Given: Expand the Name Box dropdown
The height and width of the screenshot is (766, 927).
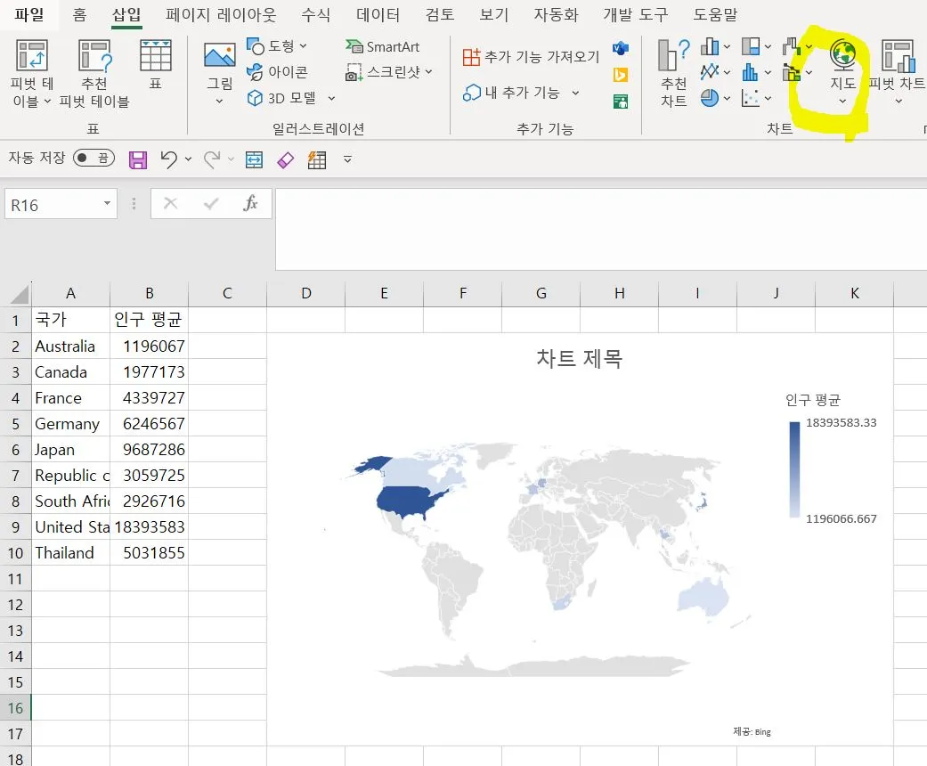Looking at the screenshot, I should pos(107,203).
